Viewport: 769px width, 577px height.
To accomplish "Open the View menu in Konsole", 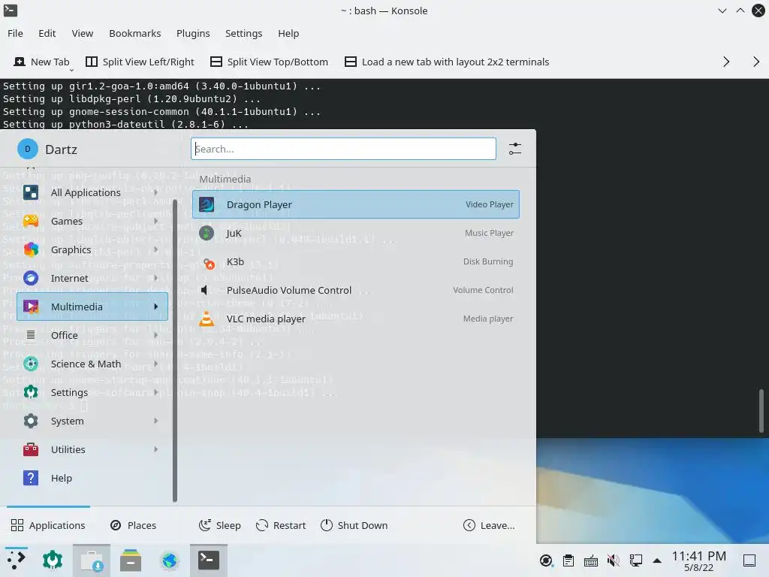I will point(83,33).
